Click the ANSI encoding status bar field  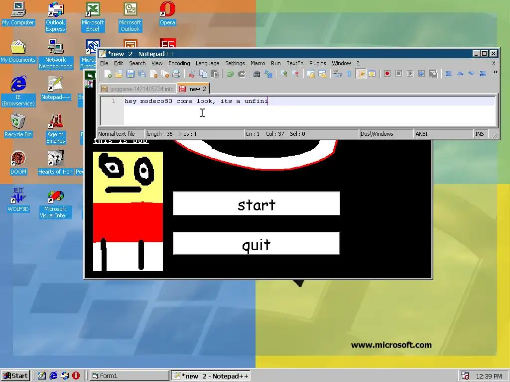pyautogui.click(x=443, y=134)
